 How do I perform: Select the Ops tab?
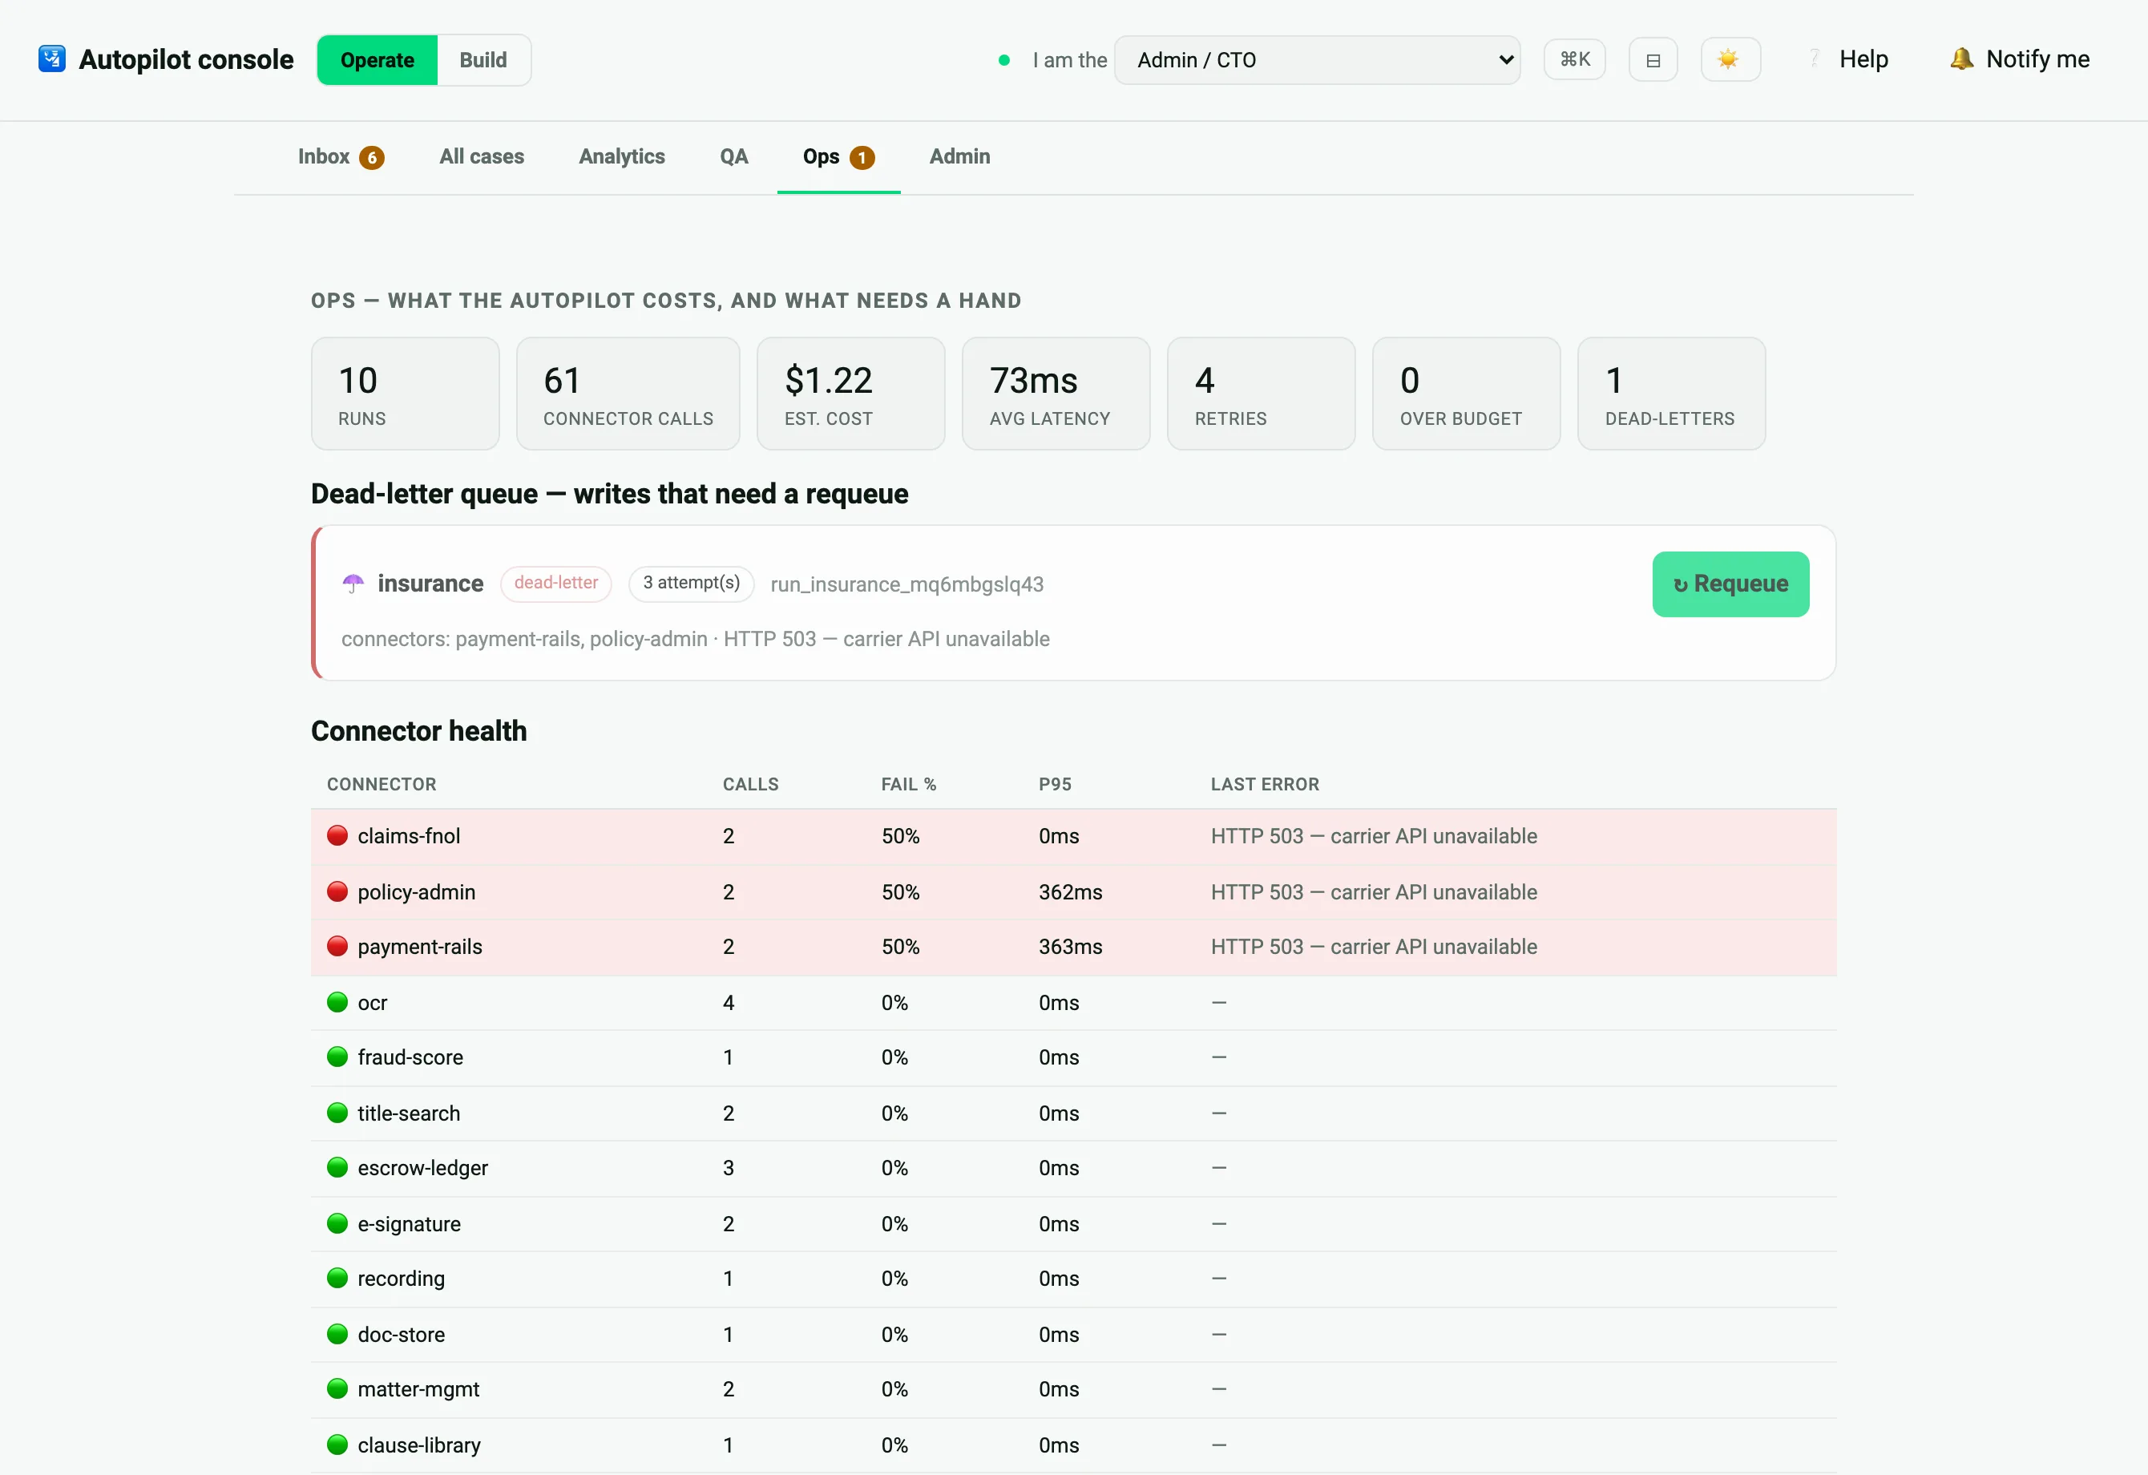pyautogui.click(x=838, y=156)
